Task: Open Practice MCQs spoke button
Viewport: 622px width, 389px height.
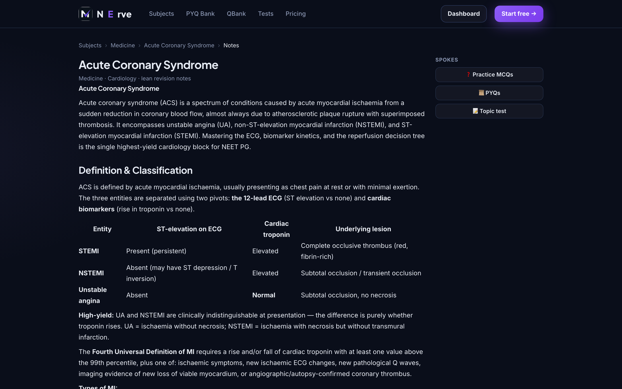Action: 489,75
